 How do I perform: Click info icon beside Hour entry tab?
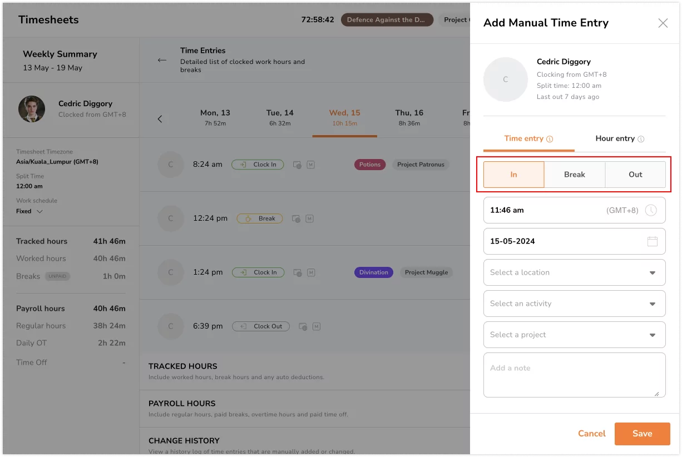(641, 139)
